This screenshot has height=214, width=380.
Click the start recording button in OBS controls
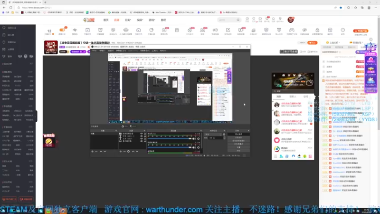pos(238,137)
